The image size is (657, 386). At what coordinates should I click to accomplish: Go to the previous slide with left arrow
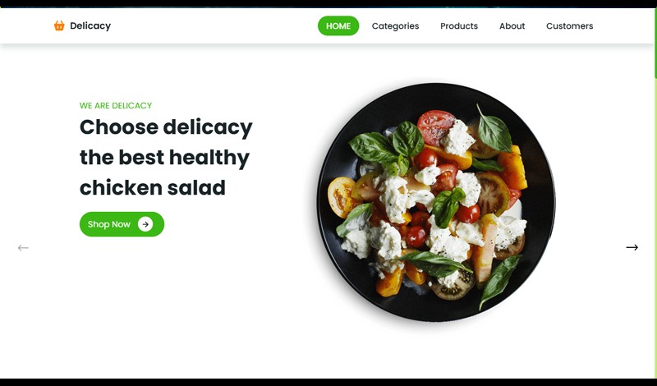23,248
